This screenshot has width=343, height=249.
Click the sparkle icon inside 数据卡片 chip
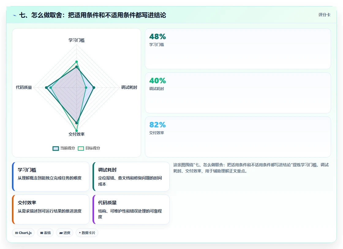pyautogui.click(x=80, y=233)
